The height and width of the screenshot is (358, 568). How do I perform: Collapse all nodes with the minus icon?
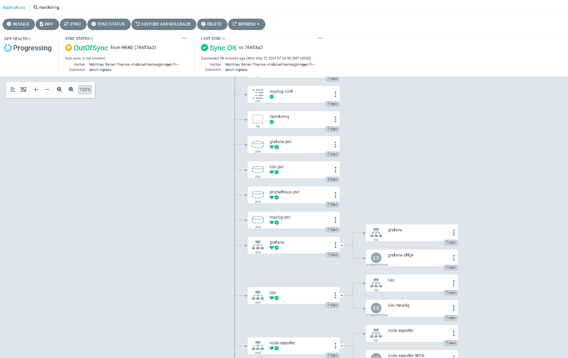point(47,89)
